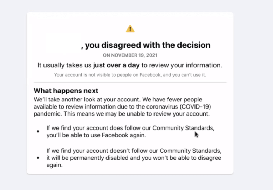This screenshot has height=190, width=273.
Task: Select the bold "just over a day" text
Action: click(x=116, y=65)
